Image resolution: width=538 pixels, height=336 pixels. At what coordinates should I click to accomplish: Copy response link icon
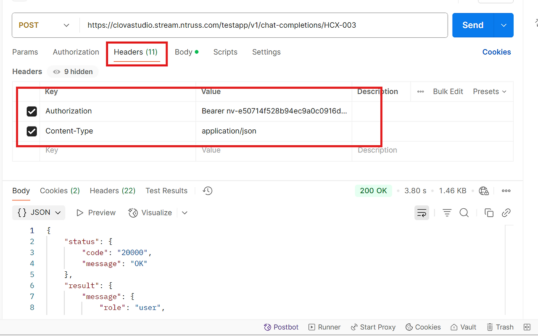pyautogui.click(x=506, y=213)
